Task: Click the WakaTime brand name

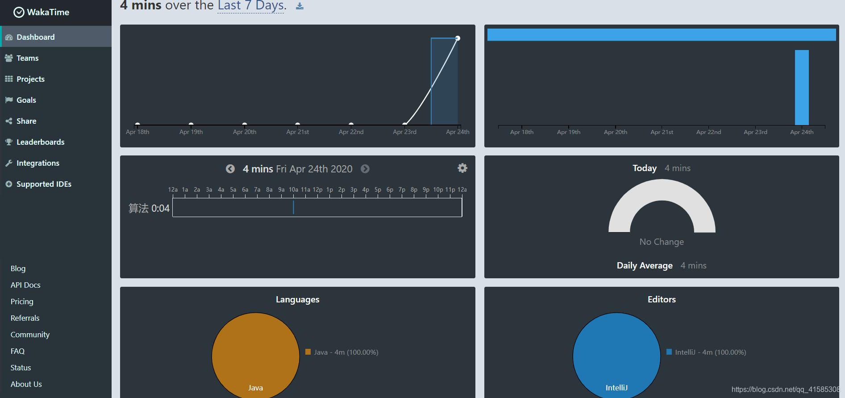Action: [x=48, y=13]
